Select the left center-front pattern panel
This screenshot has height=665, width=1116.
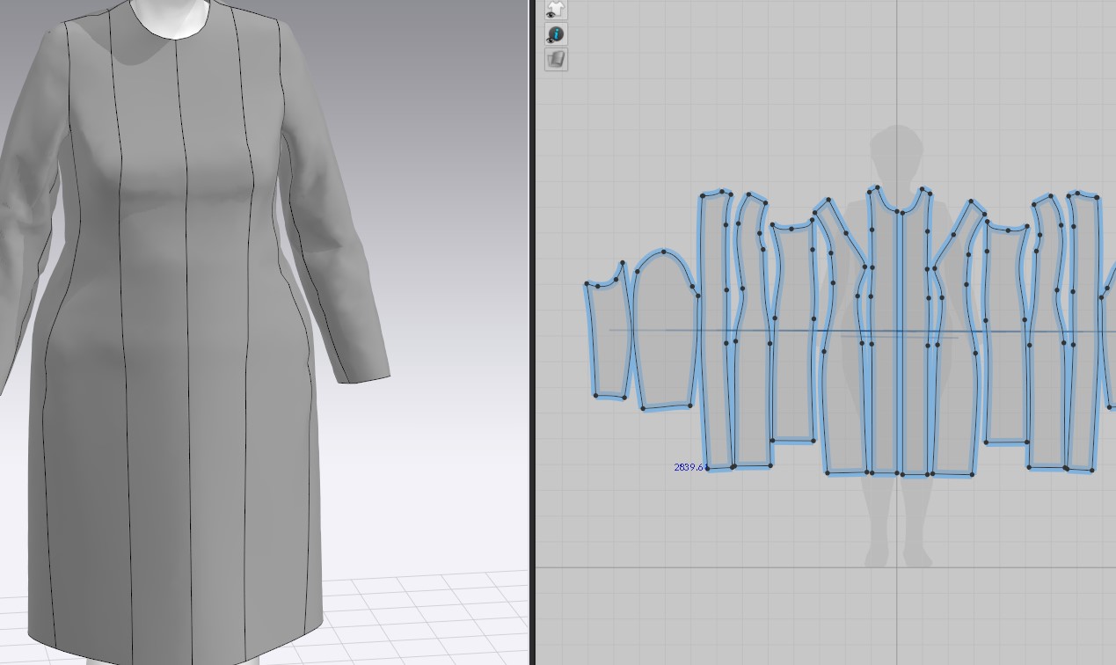[x=885, y=352]
